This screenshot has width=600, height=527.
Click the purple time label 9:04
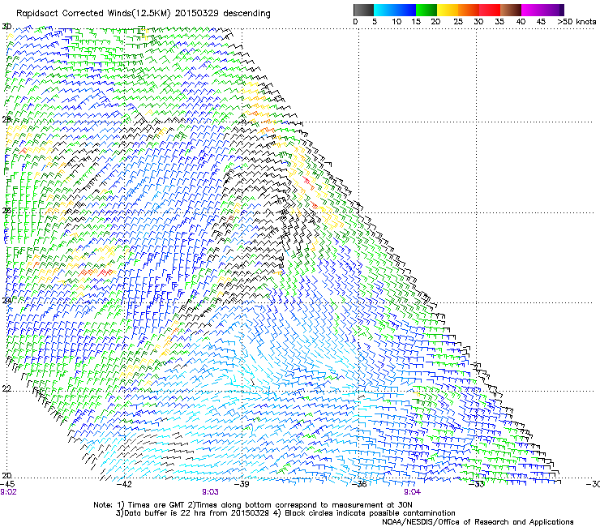[x=412, y=492]
